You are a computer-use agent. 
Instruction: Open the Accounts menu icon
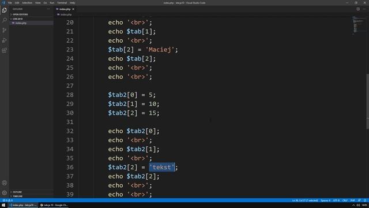[4, 183]
